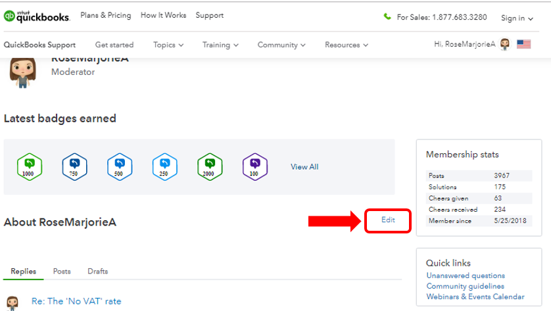This screenshot has height=311, width=551.
Task: Open Community guidelines quick link
Action: coord(466,286)
